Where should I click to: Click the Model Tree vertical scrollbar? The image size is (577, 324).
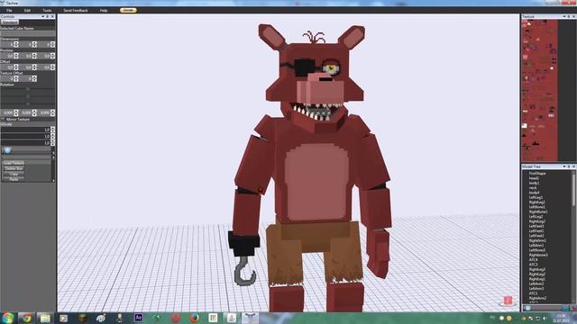573,191
